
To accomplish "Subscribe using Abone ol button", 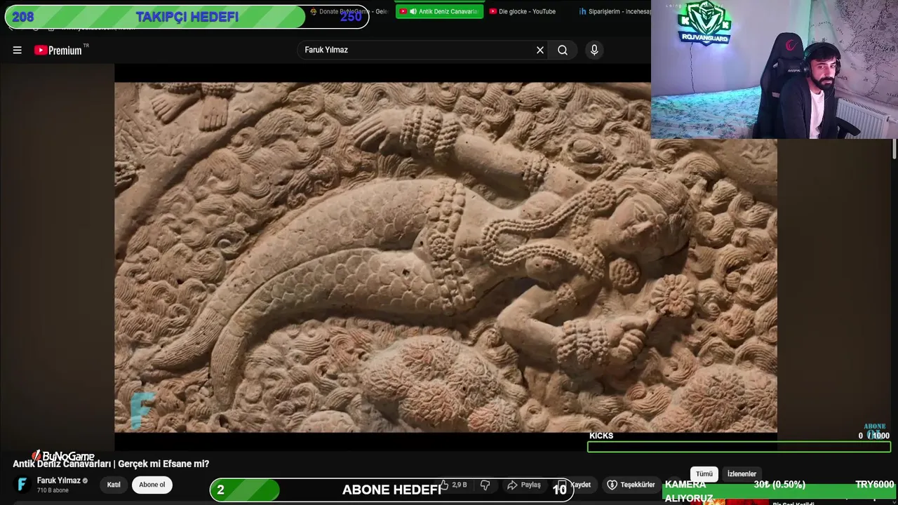I will pos(152,485).
